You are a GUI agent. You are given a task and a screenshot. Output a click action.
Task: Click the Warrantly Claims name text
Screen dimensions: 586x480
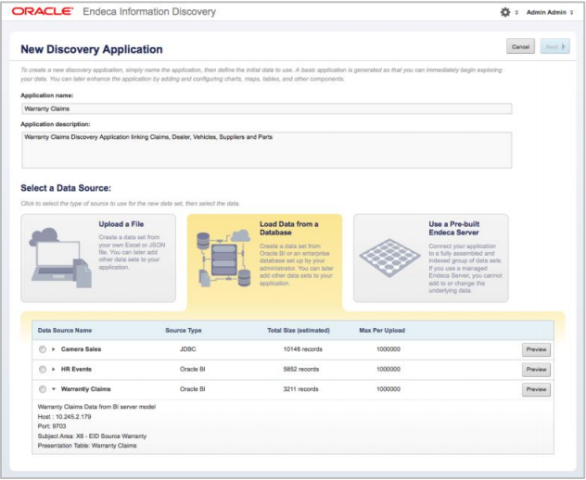pos(86,389)
